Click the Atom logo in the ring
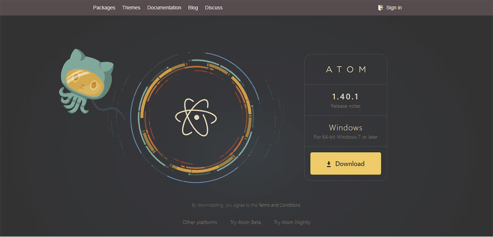The width and height of the screenshot is (493, 237). 196,117
